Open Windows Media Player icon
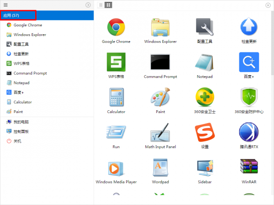 (x=116, y=169)
